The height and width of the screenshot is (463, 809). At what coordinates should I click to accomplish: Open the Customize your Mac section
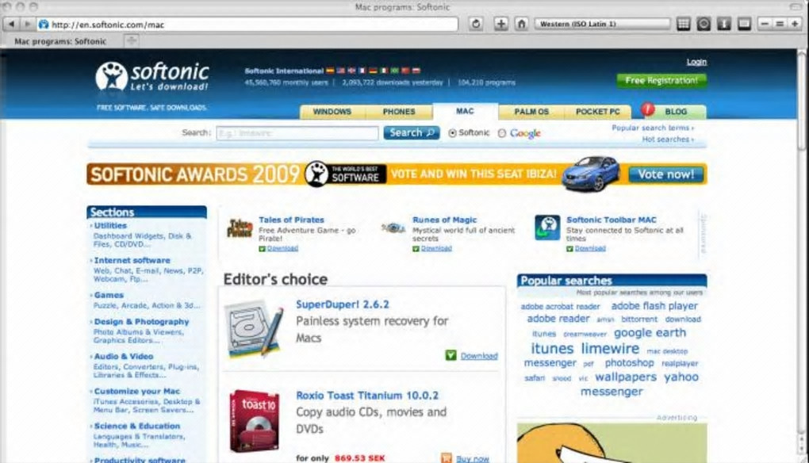pos(136,391)
